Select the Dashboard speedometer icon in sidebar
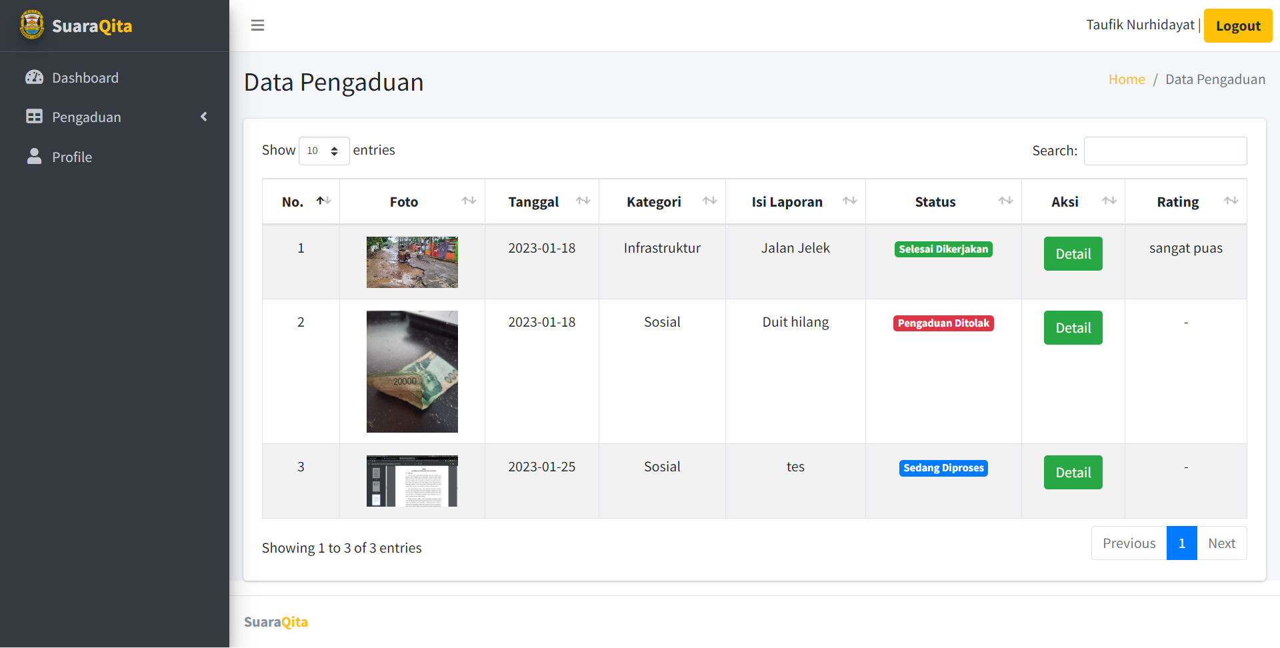 (x=34, y=77)
